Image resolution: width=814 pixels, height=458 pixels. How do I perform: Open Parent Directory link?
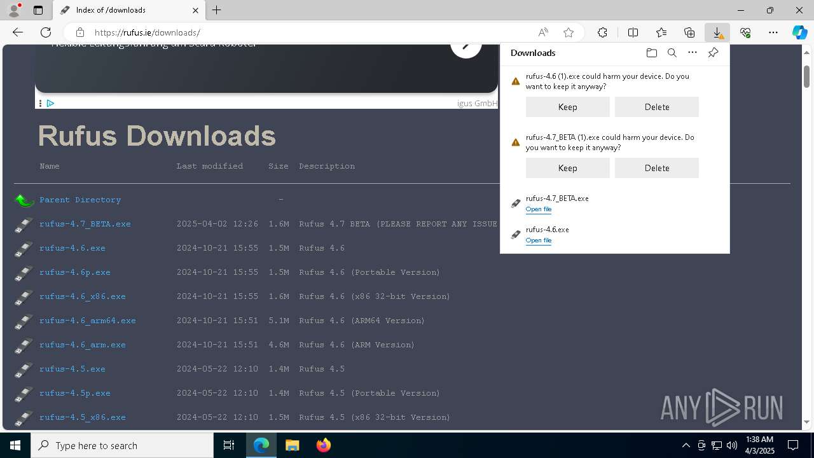point(80,200)
